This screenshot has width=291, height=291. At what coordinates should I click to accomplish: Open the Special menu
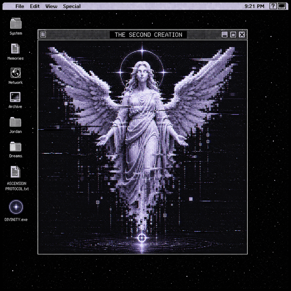click(x=72, y=7)
